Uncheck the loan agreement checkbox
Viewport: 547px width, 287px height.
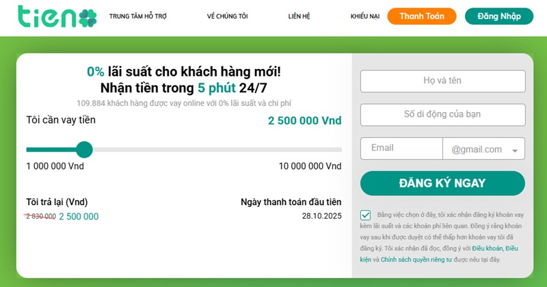tap(366, 216)
